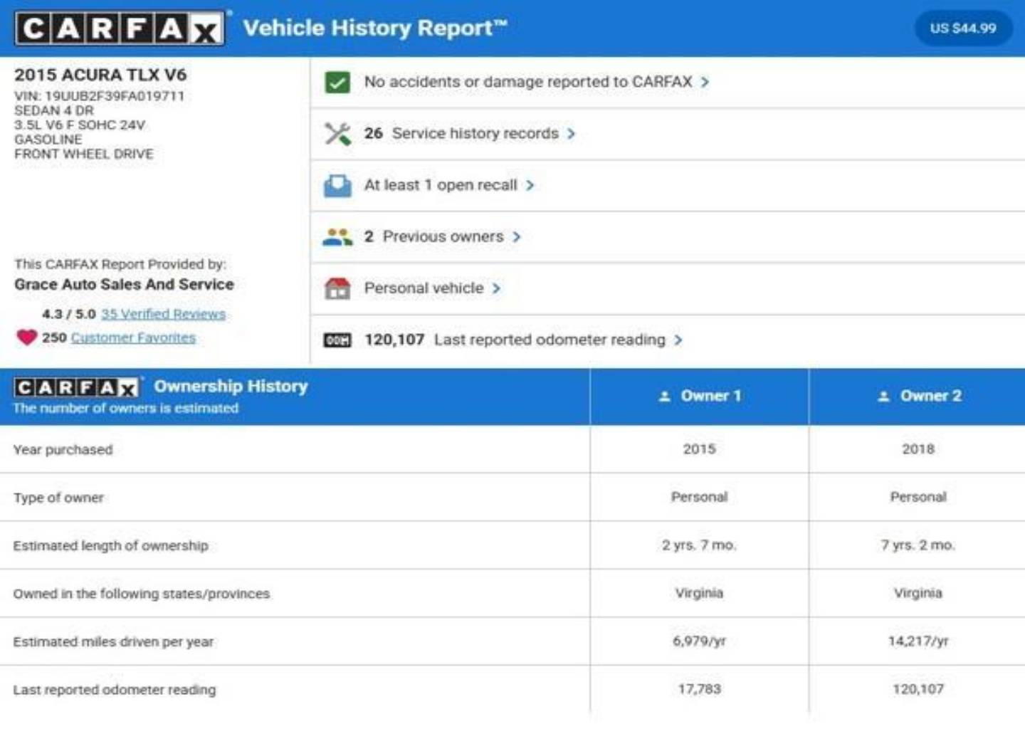Click Owner 2 ownership length 7 yrs. 2 mo.
The image size is (1025, 729).
click(x=918, y=545)
